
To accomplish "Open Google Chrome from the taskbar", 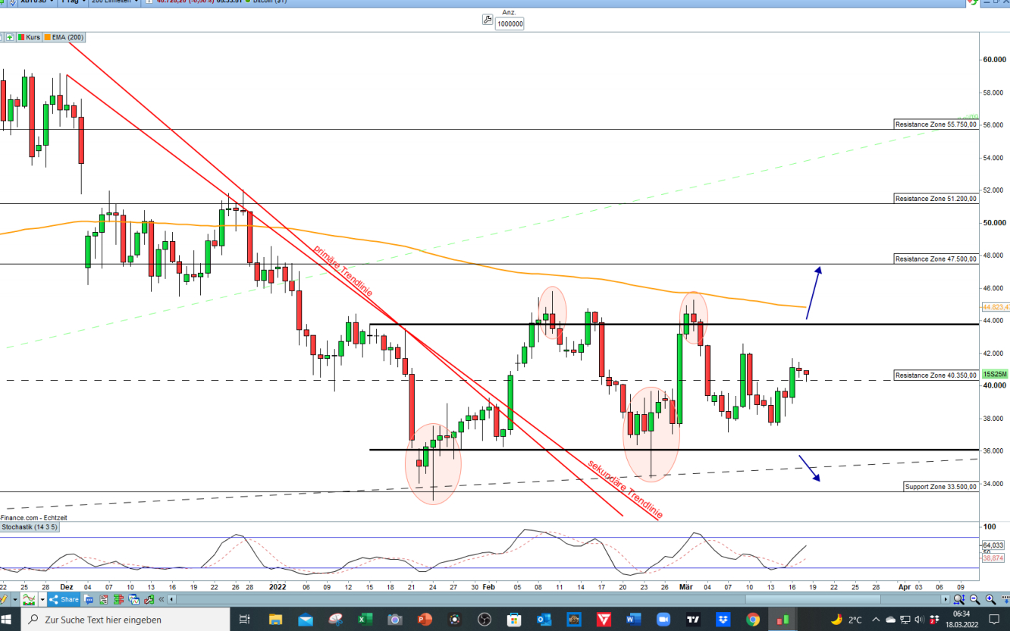I will [x=753, y=620].
